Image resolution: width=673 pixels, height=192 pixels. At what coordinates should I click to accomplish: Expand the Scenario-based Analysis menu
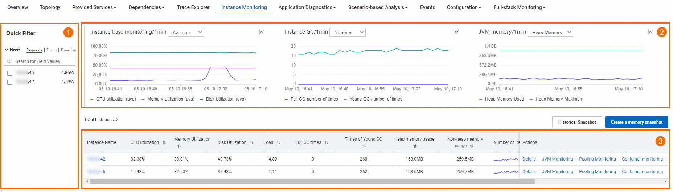point(378,7)
